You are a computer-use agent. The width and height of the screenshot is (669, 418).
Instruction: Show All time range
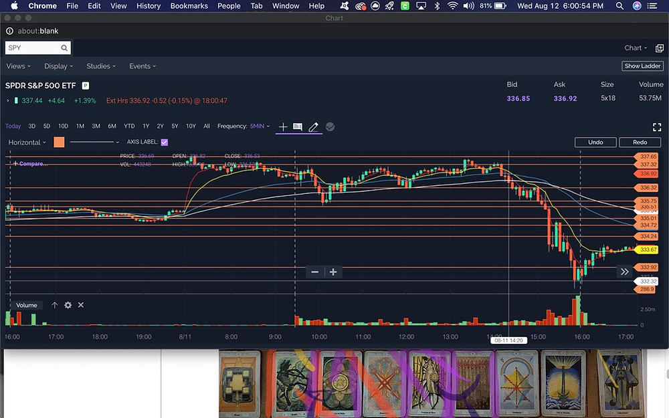207,126
